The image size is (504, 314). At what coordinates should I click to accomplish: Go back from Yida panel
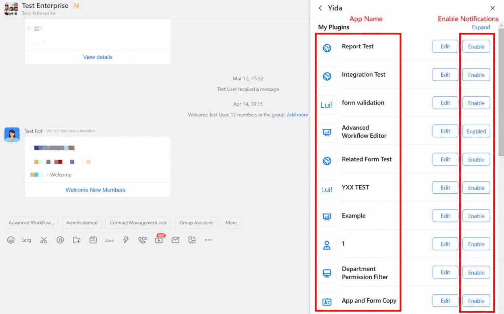pyautogui.click(x=320, y=8)
